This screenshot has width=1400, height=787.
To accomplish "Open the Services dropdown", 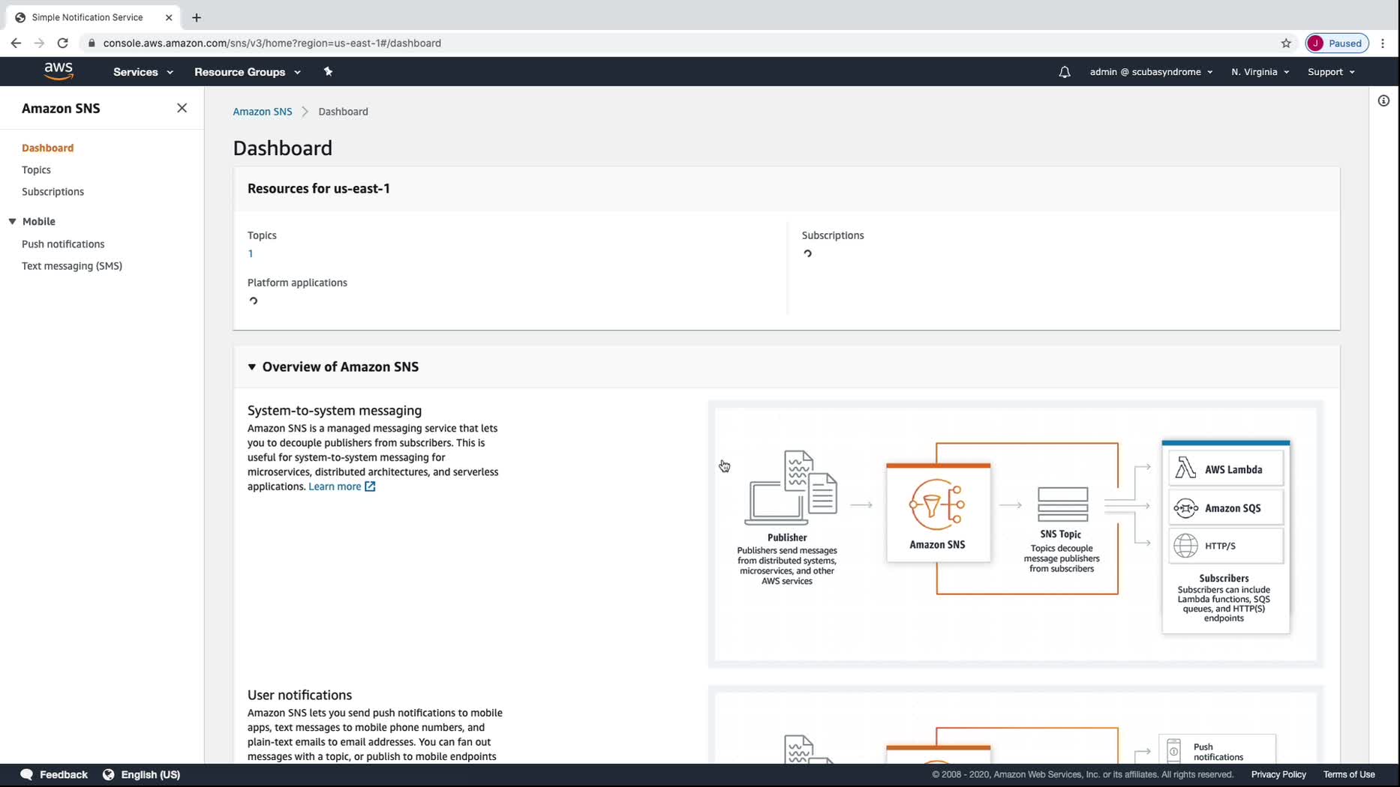I will (x=143, y=72).
